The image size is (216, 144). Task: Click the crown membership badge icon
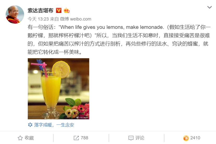click(67, 10)
